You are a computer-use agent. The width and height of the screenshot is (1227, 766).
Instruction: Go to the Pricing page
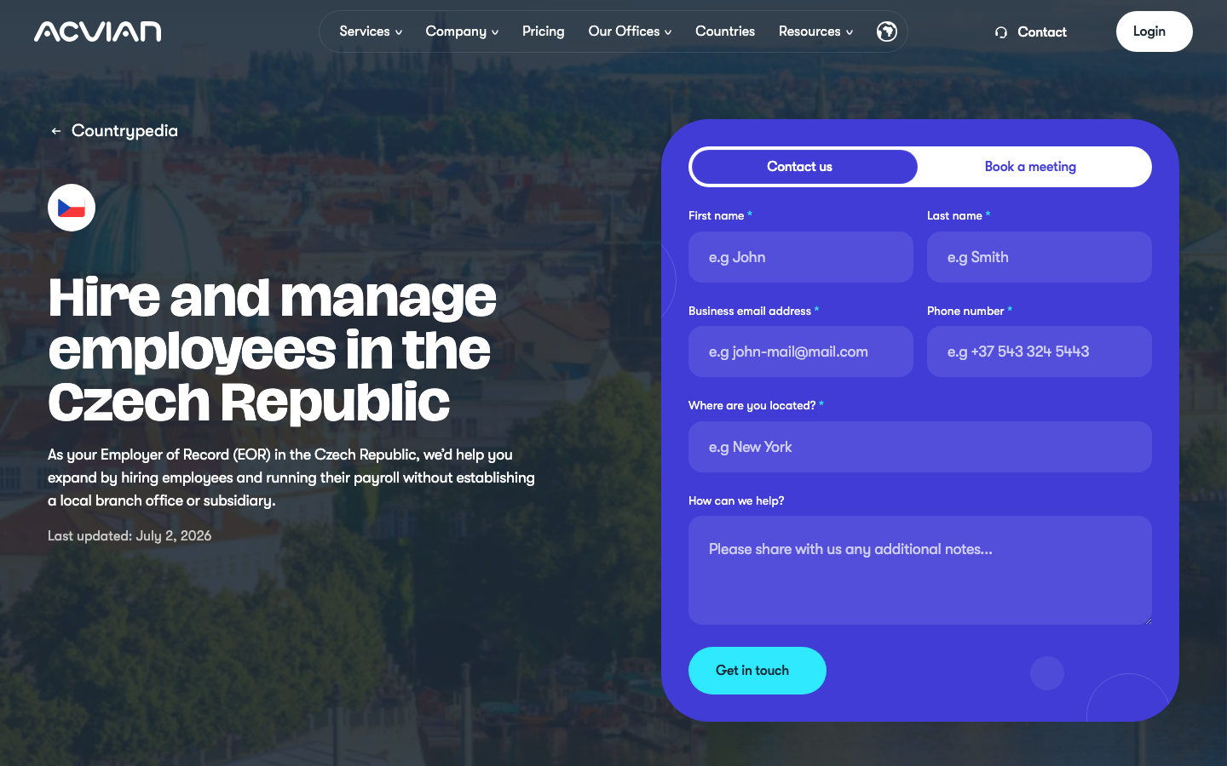[544, 31]
